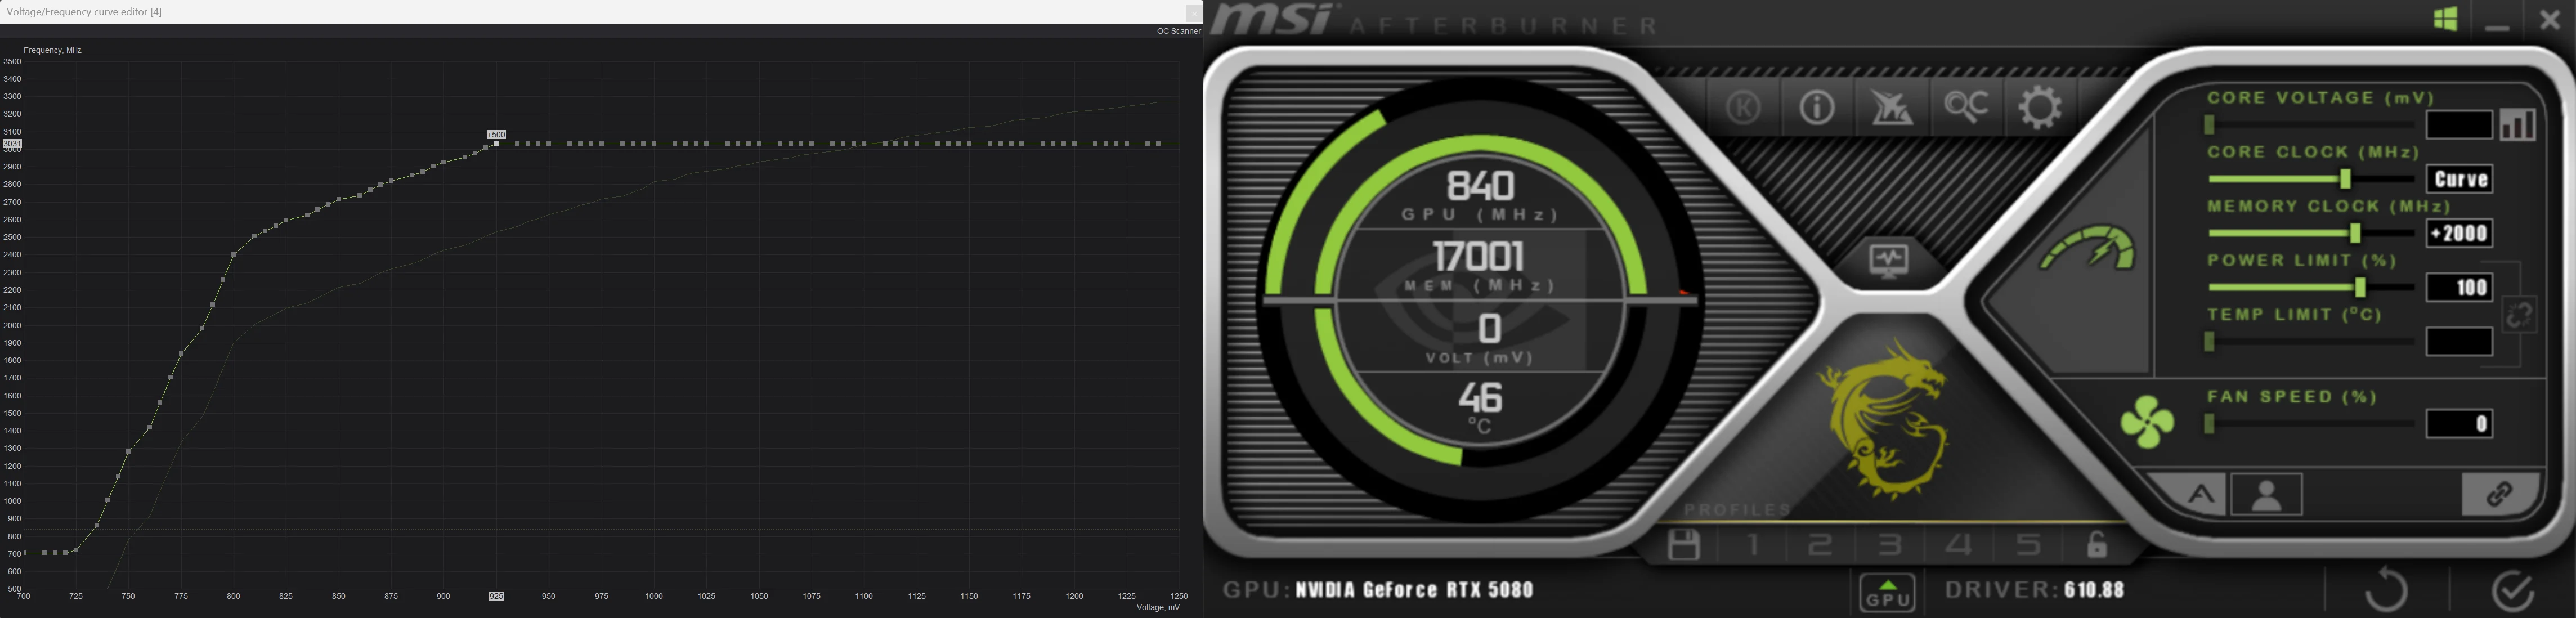Viewport: 2576px width, 618px height.
Task: Click the Temp Limit slider handle
Action: point(2210,341)
